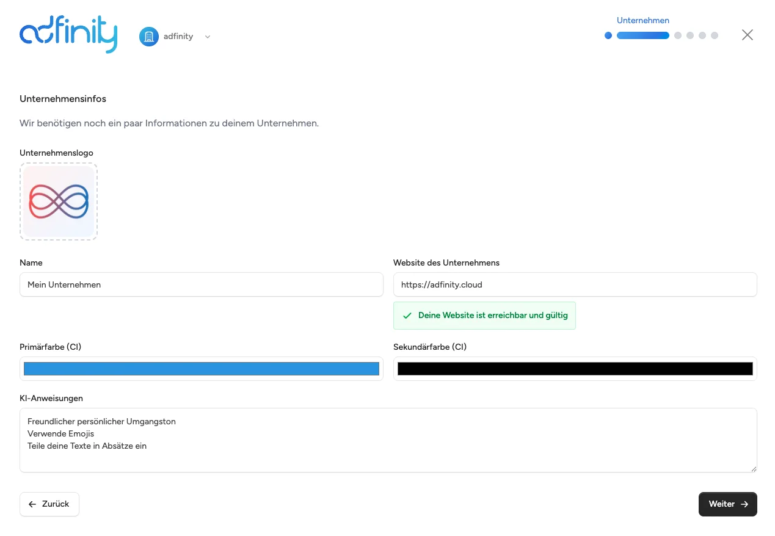Go to the first progress step dot
The image size is (775, 536).
608,35
